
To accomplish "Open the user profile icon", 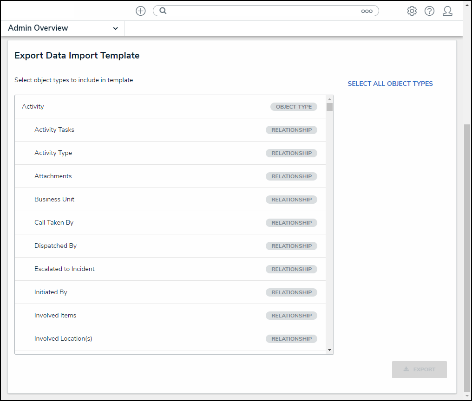I will click(447, 11).
